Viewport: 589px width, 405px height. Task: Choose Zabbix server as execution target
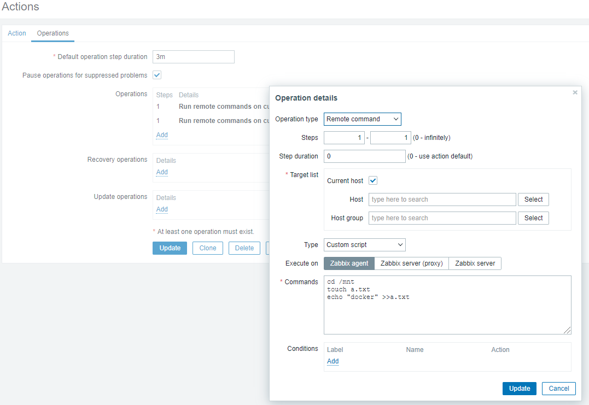point(475,263)
